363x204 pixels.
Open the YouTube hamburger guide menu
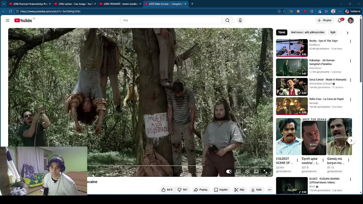coord(8,20)
